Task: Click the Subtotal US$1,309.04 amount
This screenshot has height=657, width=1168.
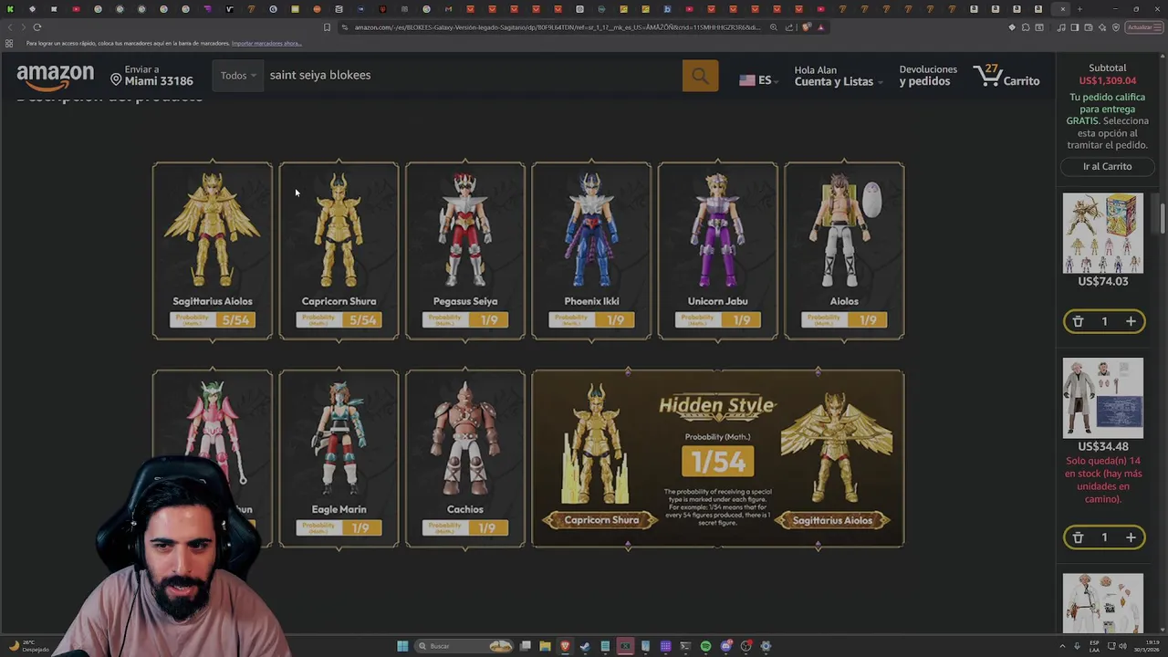Action: coord(1107,80)
